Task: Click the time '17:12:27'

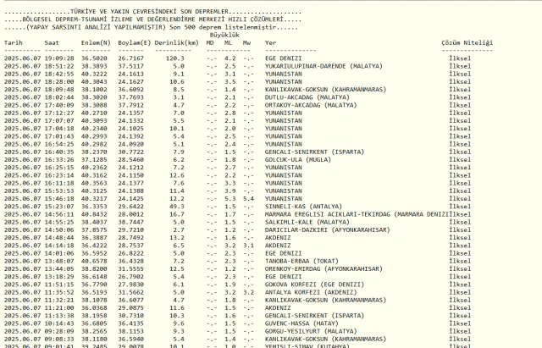Action: click(59, 113)
